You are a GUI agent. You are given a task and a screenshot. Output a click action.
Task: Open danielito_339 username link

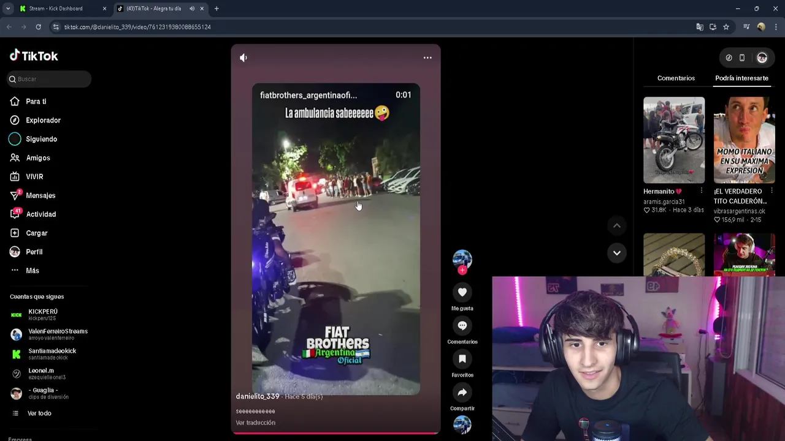[x=258, y=396]
